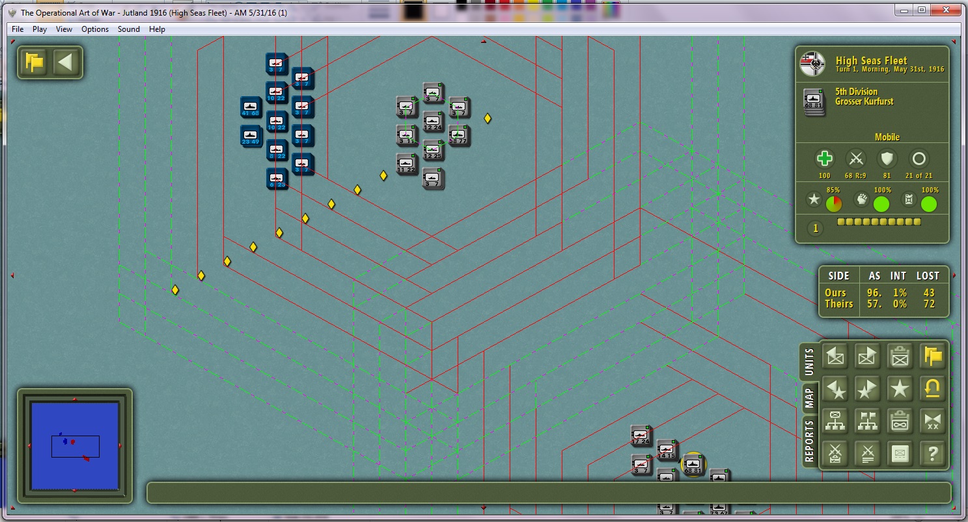Click the crossed swords checklist button
This screenshot has height=522, width=968.
835,454
